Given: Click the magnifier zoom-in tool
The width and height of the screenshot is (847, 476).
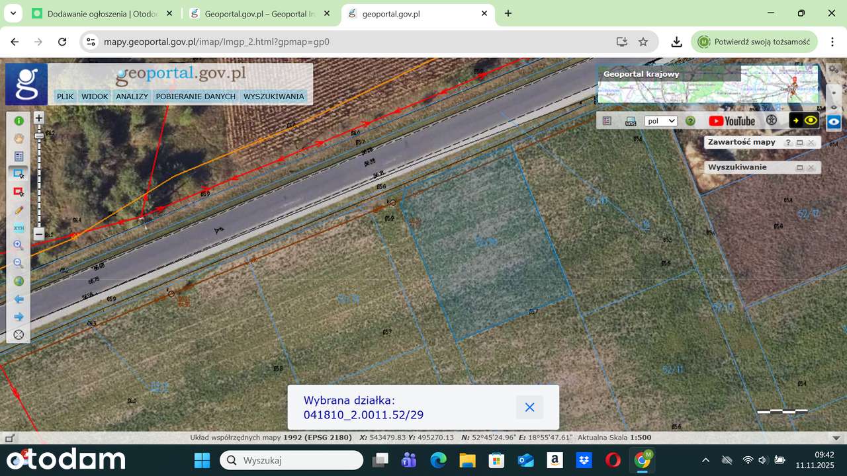Looking at the screenshot, I should pos(19,245).
